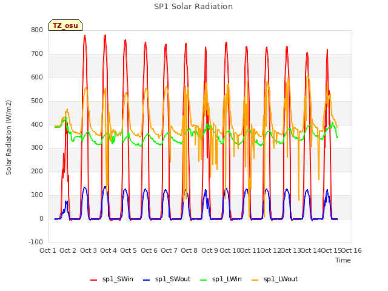Click the 400 y-axis tick label
The height and width of the screenshot is (291, 388).
(37, 125)
